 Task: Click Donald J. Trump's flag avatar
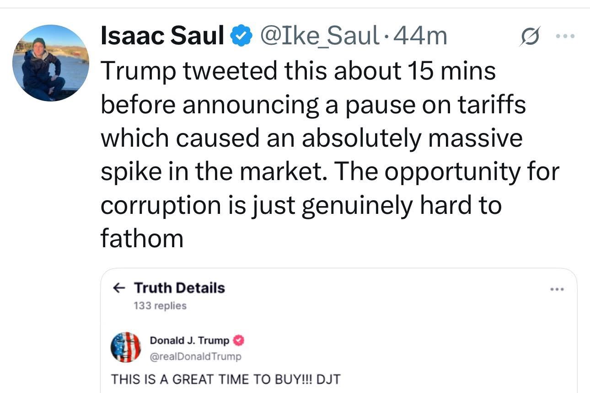126,347
